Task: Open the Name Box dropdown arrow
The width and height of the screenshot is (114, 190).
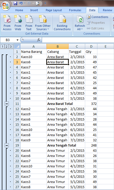Action: 18,40
